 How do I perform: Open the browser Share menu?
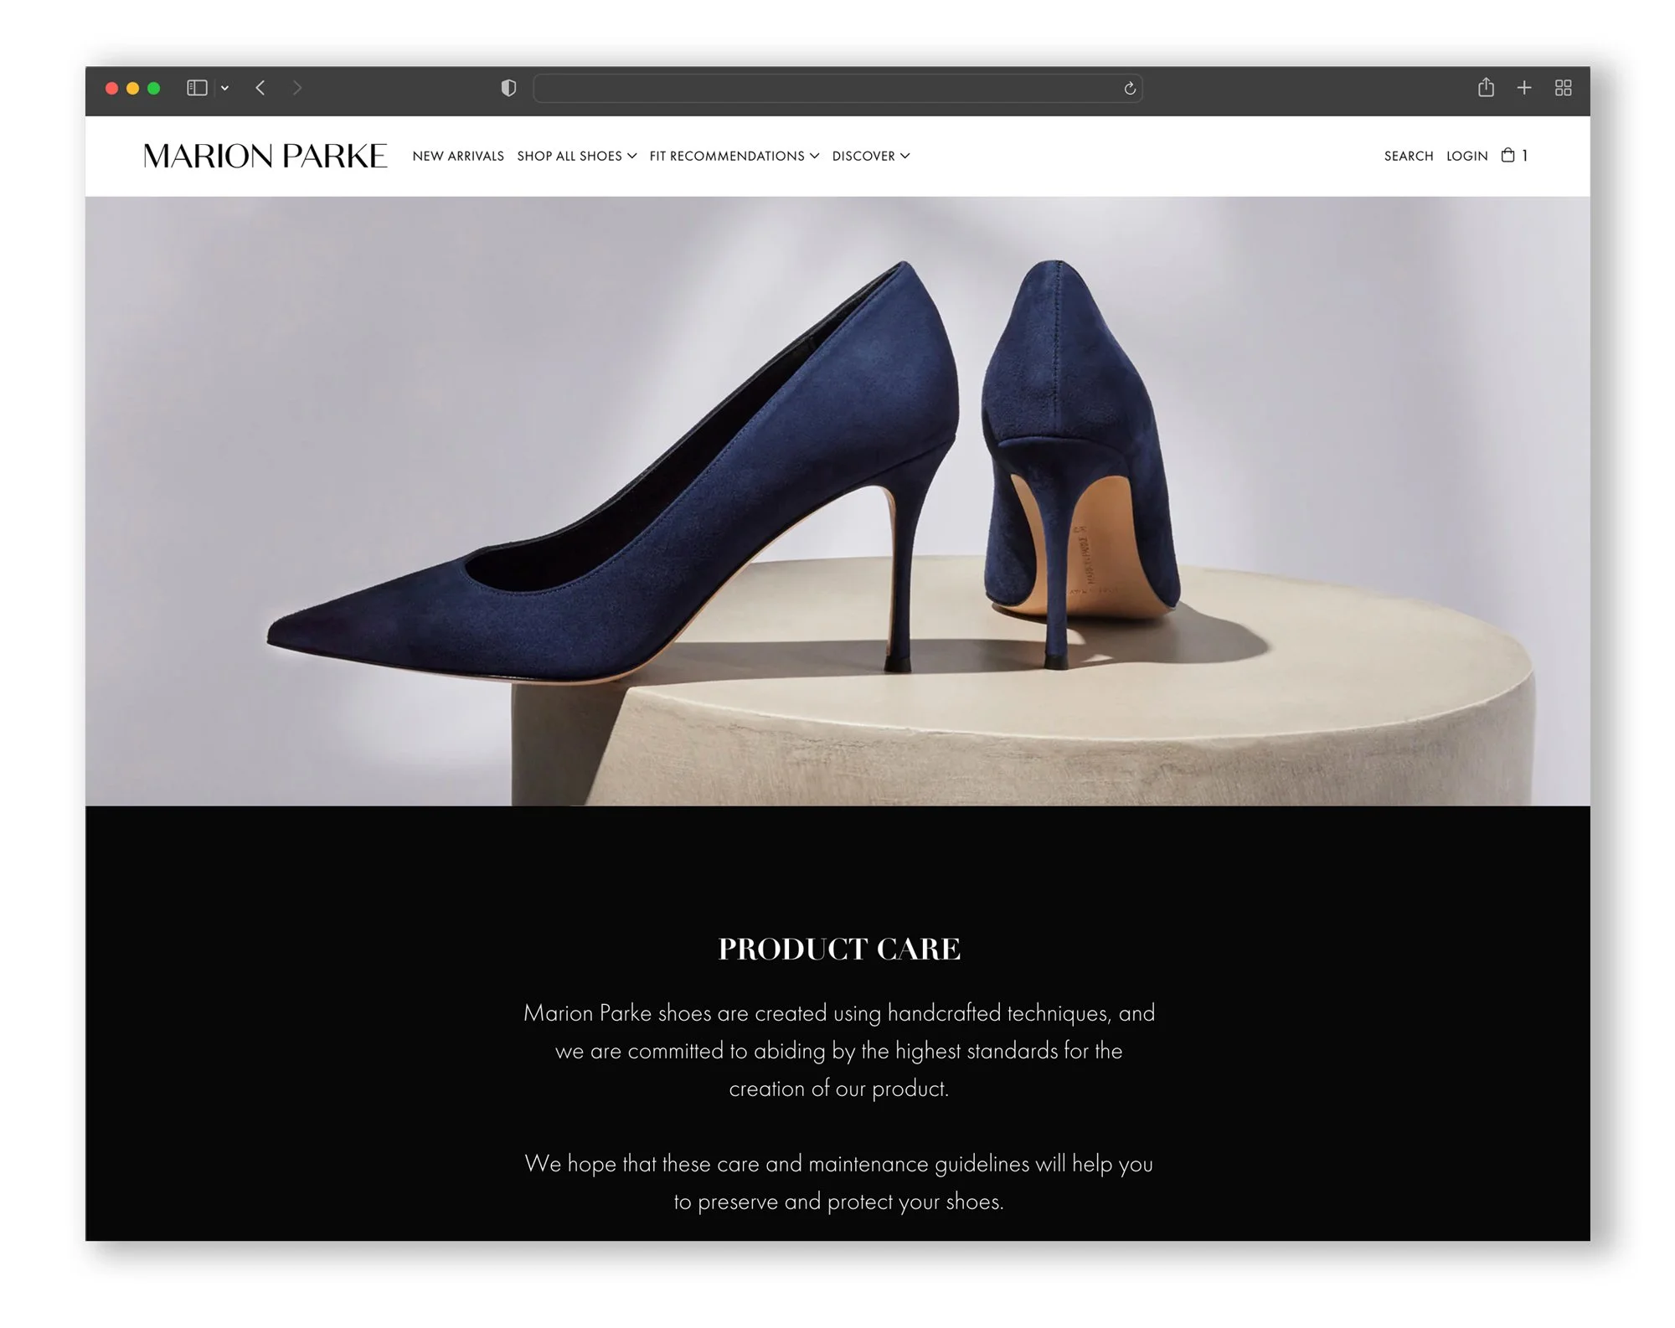(x=1486, y=87)
